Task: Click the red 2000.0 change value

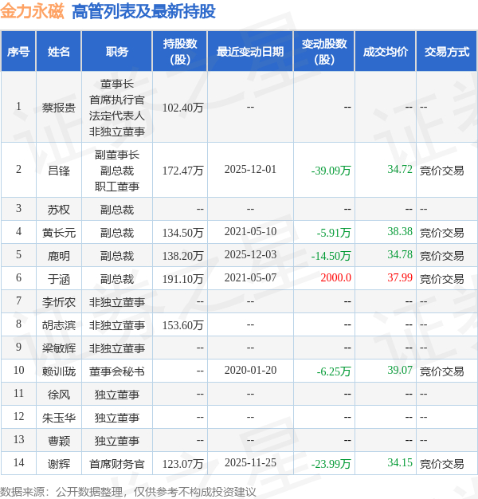Action: (336, 278)
